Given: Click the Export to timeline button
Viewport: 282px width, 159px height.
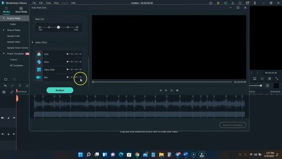Looking at the screenshot, I should [x=233, y=125].
